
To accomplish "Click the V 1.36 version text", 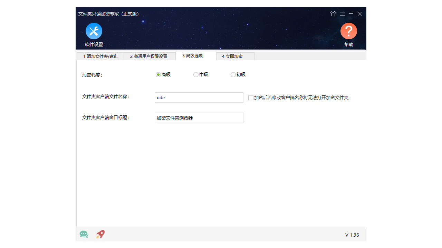I will [352, 235].
